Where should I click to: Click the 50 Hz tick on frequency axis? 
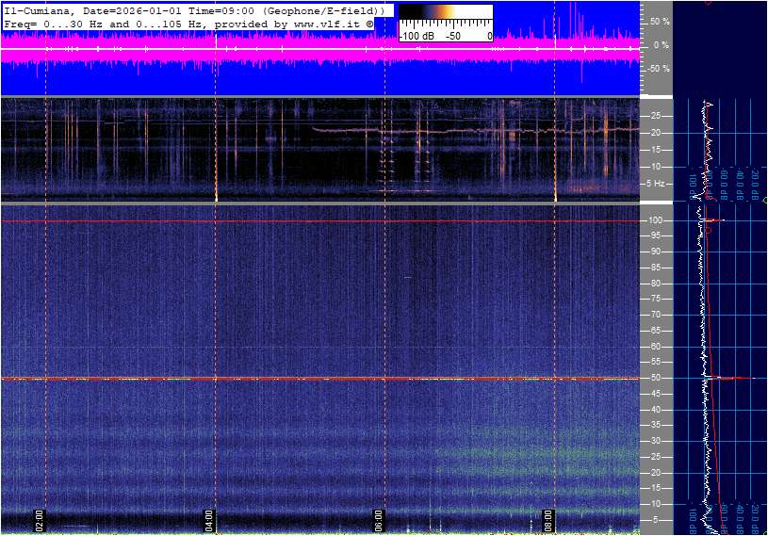(x=655, y=378)
